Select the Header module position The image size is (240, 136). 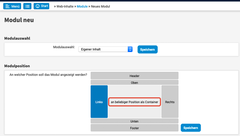click(x=134, y=76)
